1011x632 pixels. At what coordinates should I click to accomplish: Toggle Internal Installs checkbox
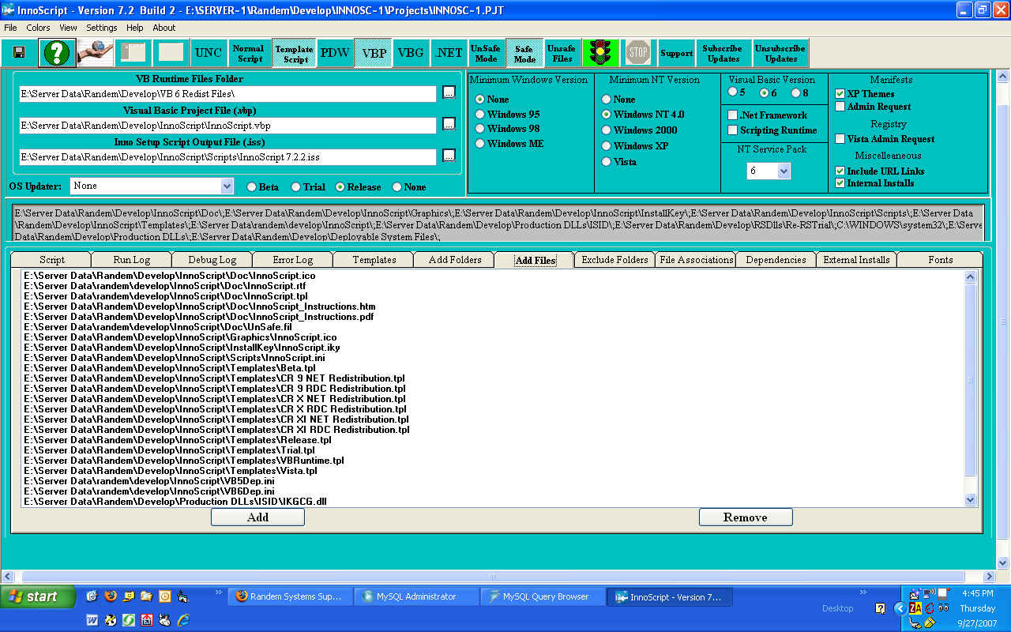click(x=840, y=183)
